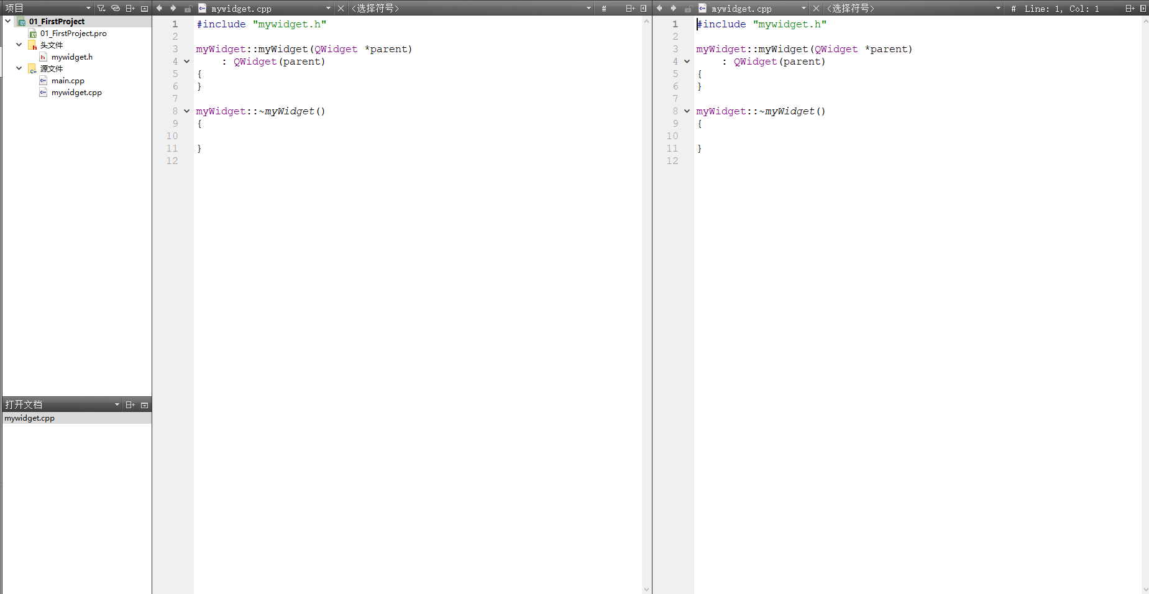Select 01_FirstProject.pro file
The image size is (1149, 594).
[x=73, y=34]
